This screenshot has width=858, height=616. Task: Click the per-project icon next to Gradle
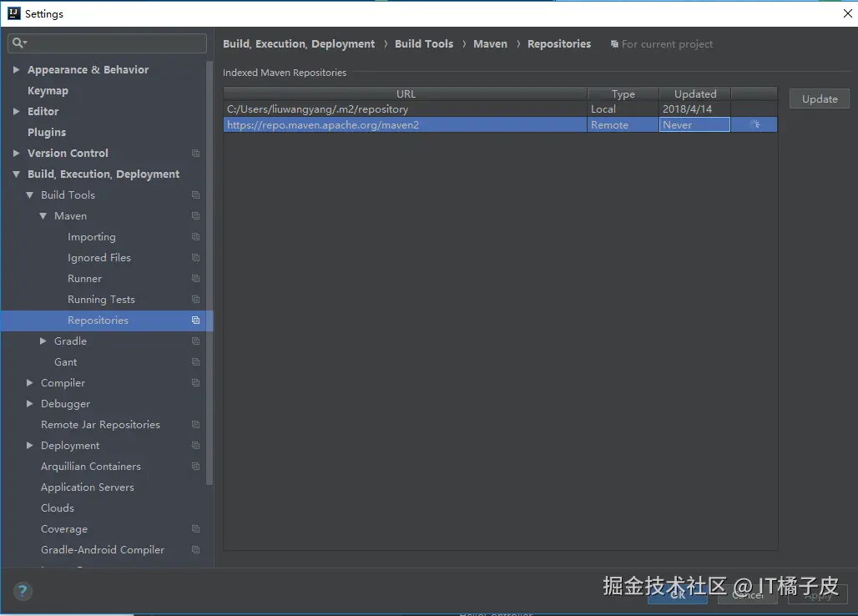tap(196, 341)
